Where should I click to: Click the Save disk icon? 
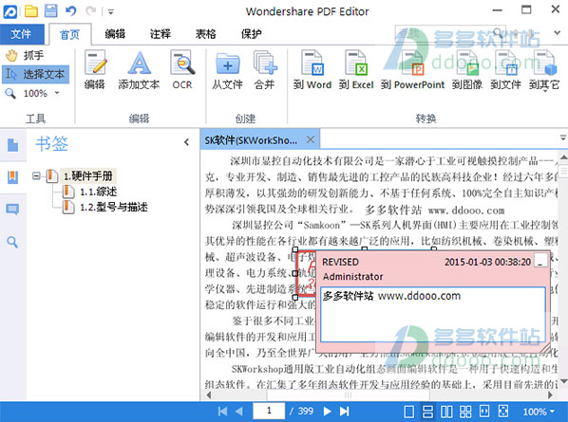(50, 10)
